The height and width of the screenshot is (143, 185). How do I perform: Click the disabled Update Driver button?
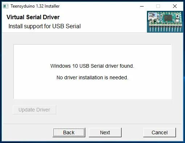pos(34,110)
